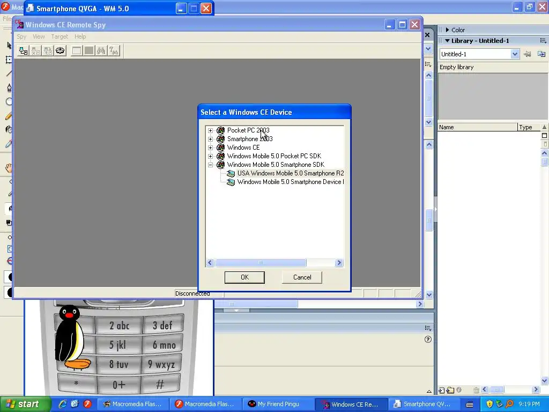This screenshot has width=549, height=412.
Task: Click New Symbol icon at Library bottom
Action: (442, 390)
